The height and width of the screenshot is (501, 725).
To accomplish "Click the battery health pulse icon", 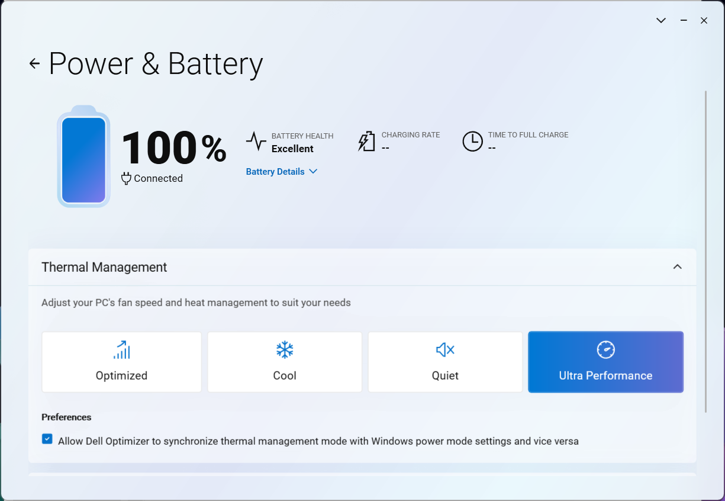I will (256, 142).
